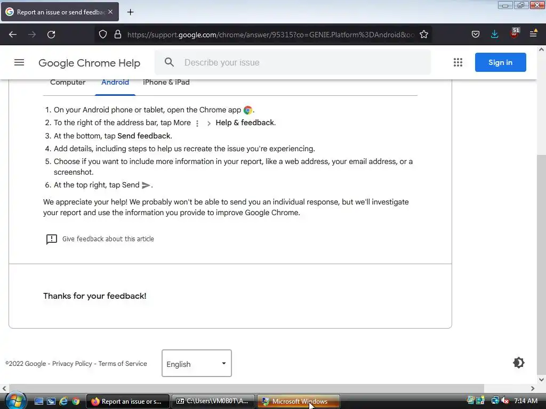Click scroll-right arrow on horizontal scrollbar
This screenshot has width=546, height=409.
(x=533, y=388)
